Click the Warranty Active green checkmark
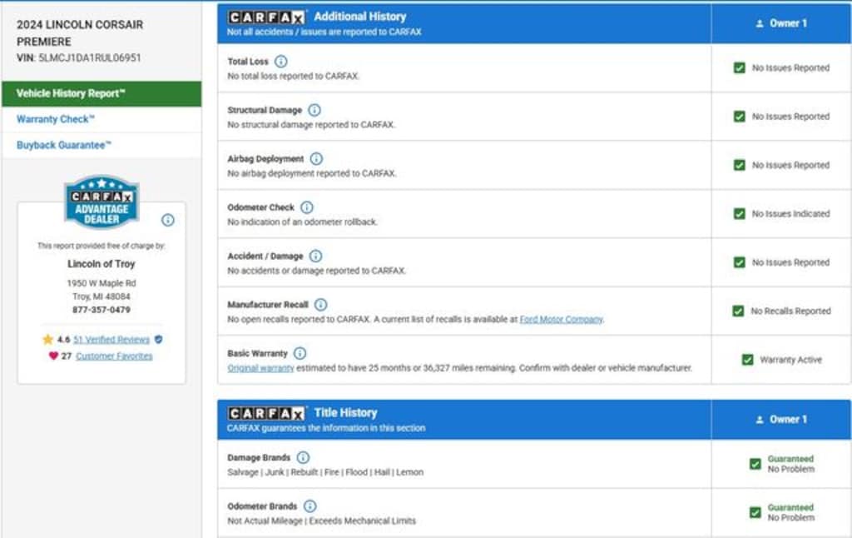The height and width of the screenshot is (538, 852). tap(747, 360)
